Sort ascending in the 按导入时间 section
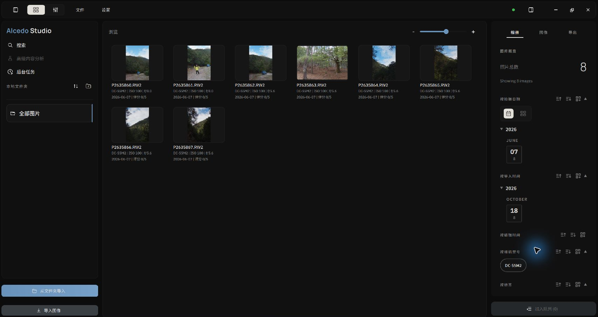Viewport: 598px width, 317px height. [558, 176]
